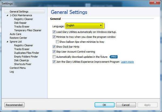Enable Show balloon tips checkbox
The width and height of the screenshot is (162, 112).
(x=57, y=42)
